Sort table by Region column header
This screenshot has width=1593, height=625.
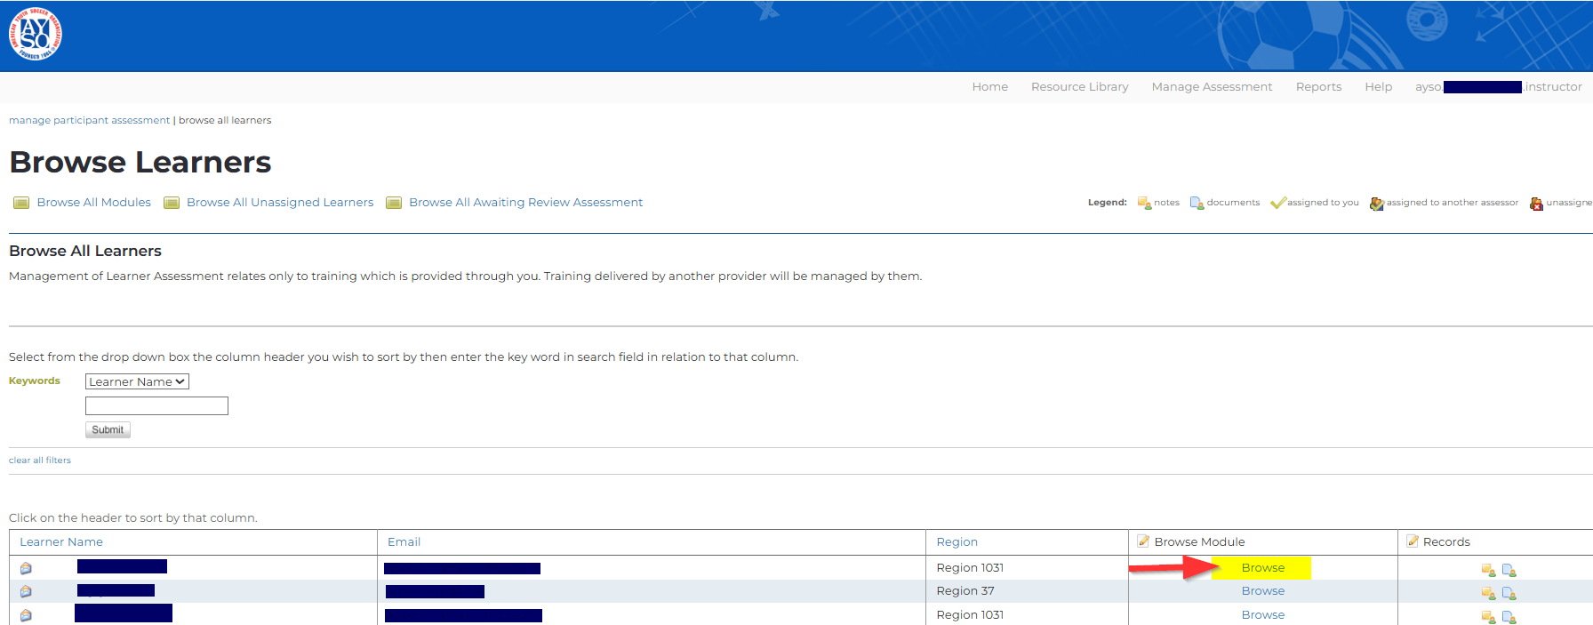[957, 542]
